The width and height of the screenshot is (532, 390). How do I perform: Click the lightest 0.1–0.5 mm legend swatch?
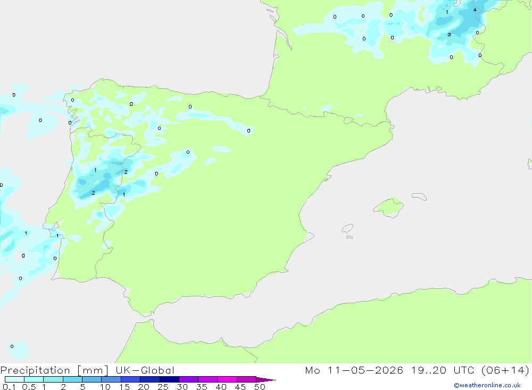point(14,379)
